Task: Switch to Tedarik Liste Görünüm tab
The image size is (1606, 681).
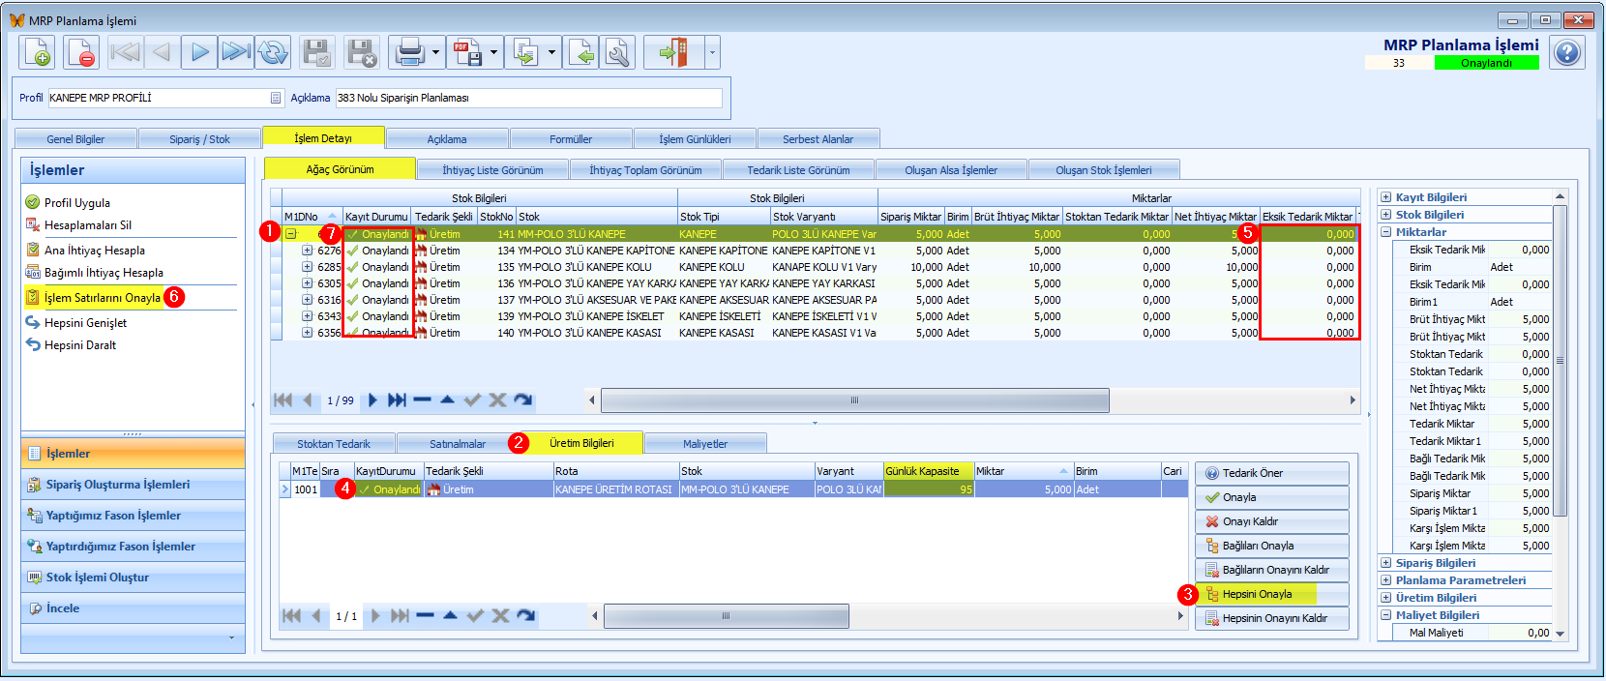Action: 798,170
